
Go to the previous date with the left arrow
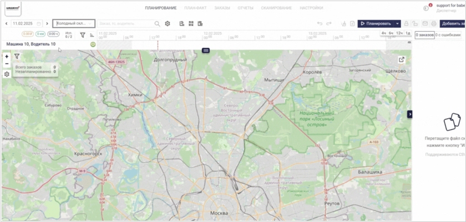[7, 23]
